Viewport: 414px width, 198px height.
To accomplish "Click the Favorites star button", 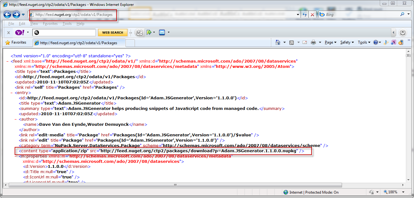I will pyautogui.click(x=16, y=43).
